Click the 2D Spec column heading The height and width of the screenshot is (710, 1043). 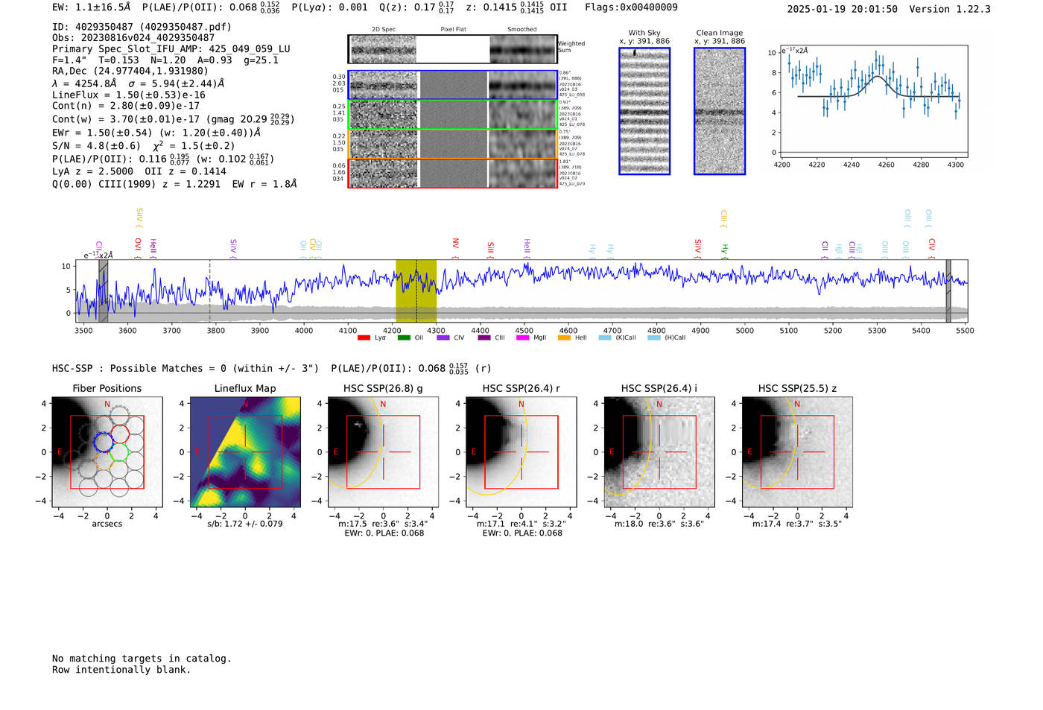pyautogui.click(x=384, y=30)
